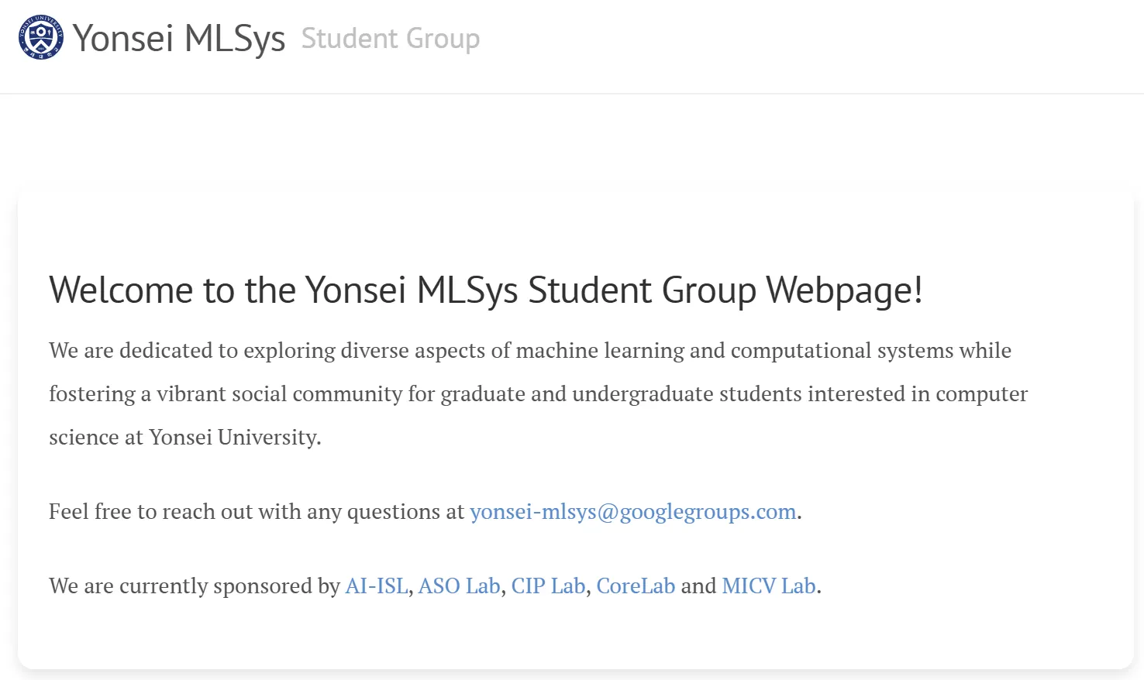Go to the CoreLab sponsor page

[x=636, y=586]
